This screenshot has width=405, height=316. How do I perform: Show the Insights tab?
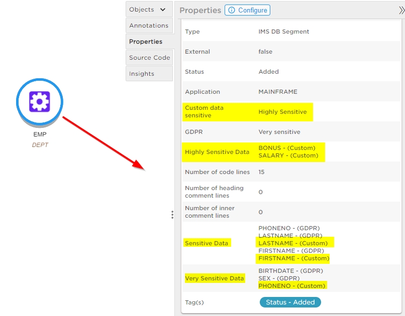(142, 74)
